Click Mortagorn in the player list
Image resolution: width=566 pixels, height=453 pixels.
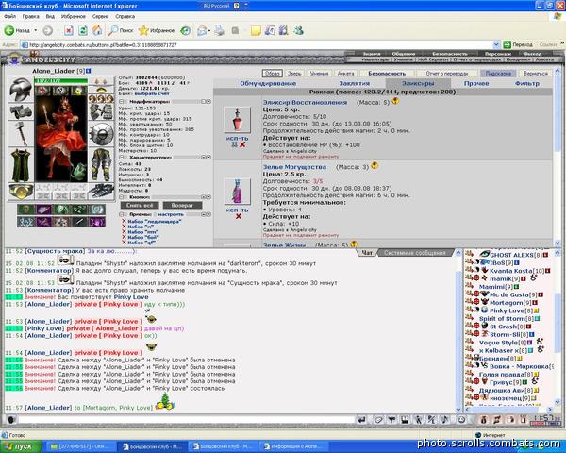[x=506, y=303]
